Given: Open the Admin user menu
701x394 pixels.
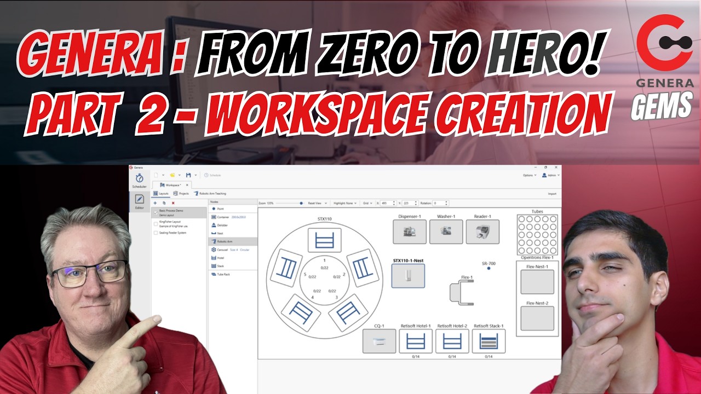Looking at the screenshot, I should tap(551, 175).
